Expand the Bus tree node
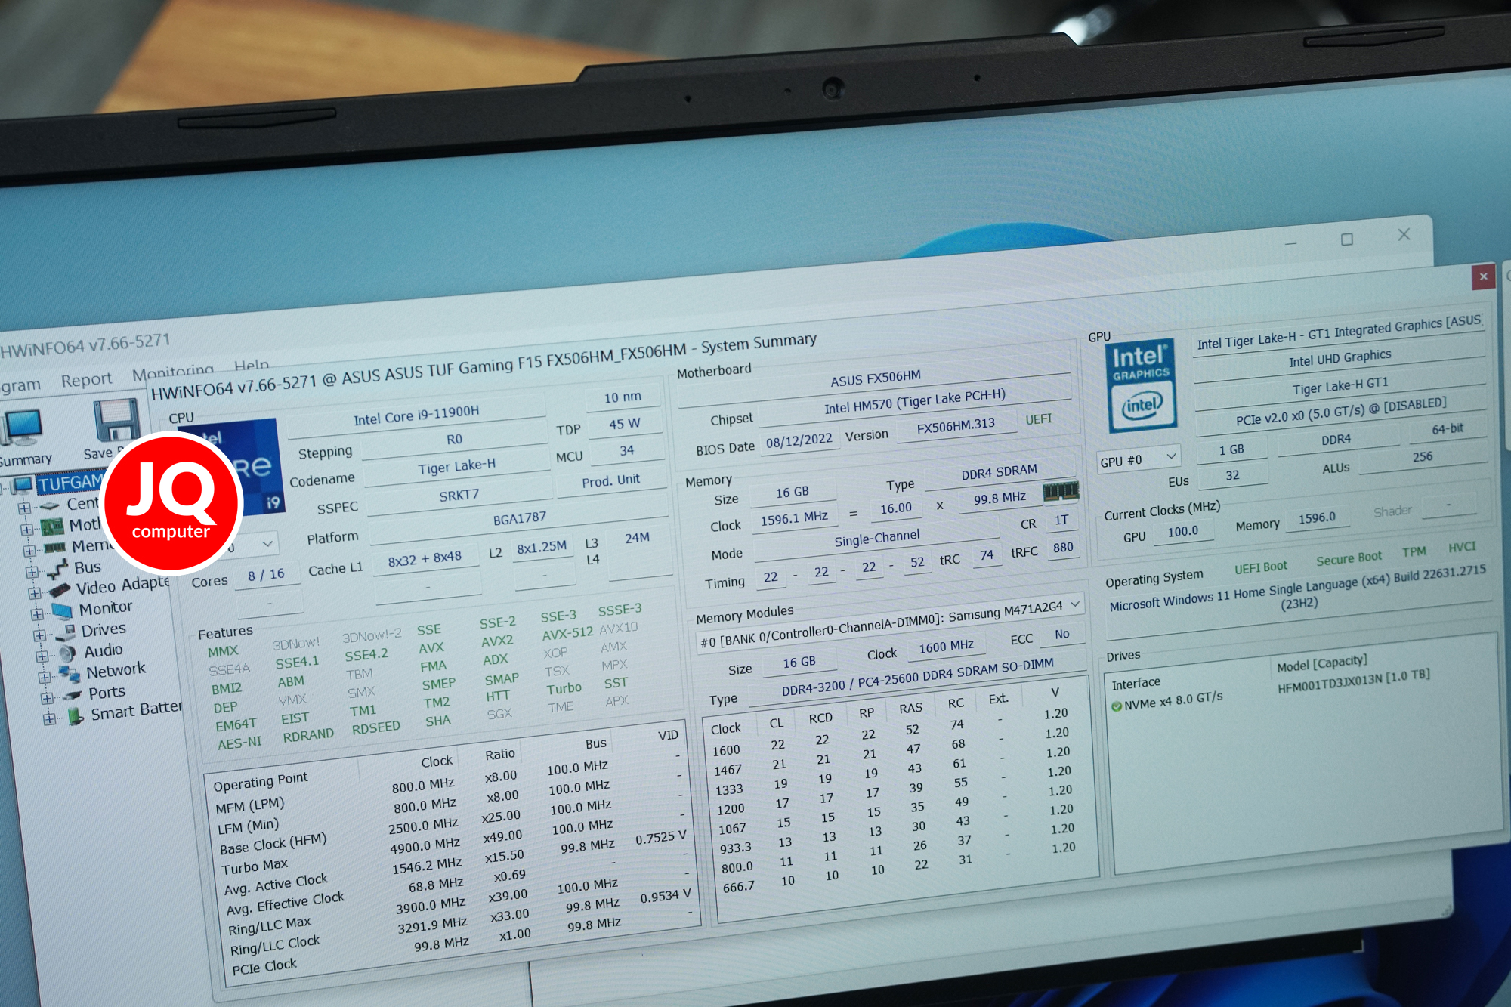The width and height of the screenshot is (1511, 1007). pos(32,572)
